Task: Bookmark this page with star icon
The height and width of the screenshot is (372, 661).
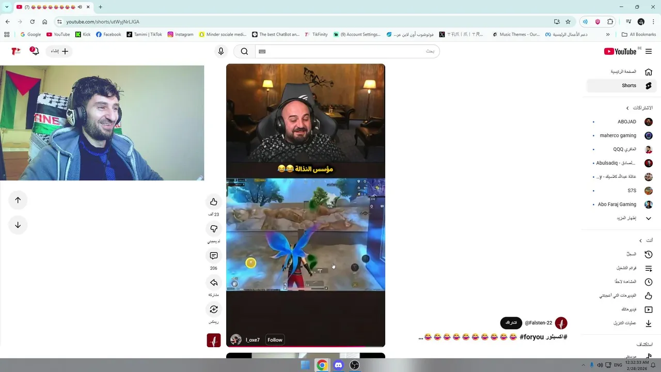Action: coord(568,22)
